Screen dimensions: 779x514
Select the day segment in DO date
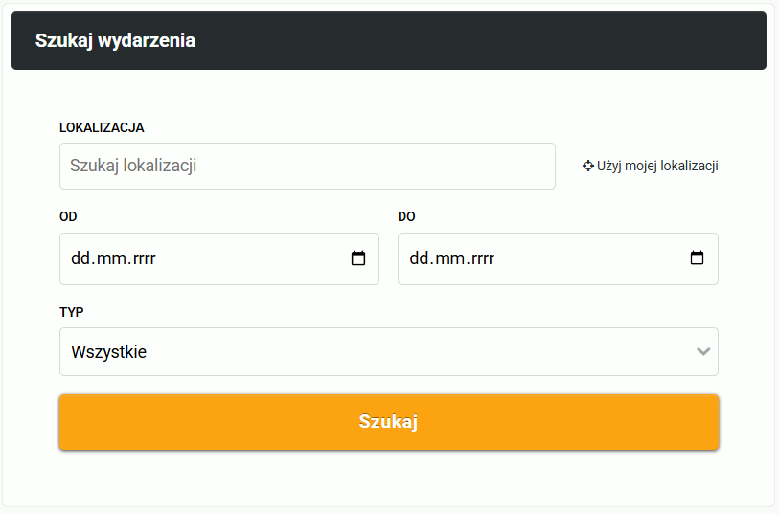tap(419, 258)
